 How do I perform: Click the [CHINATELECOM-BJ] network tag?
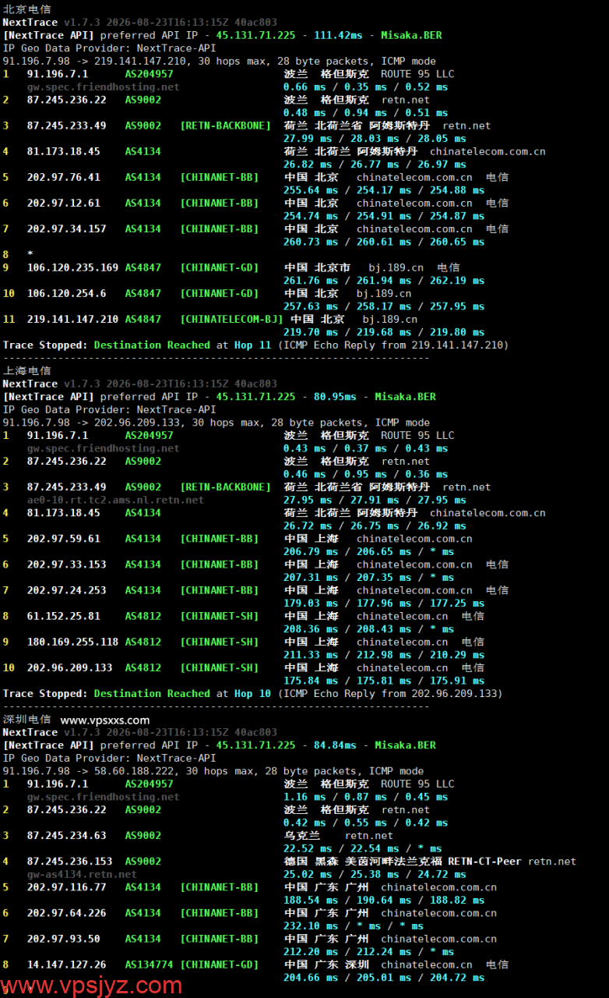[232, 320]
